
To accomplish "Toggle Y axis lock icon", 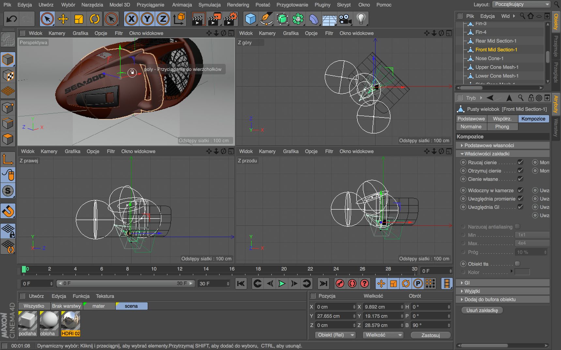I will 147,19.
